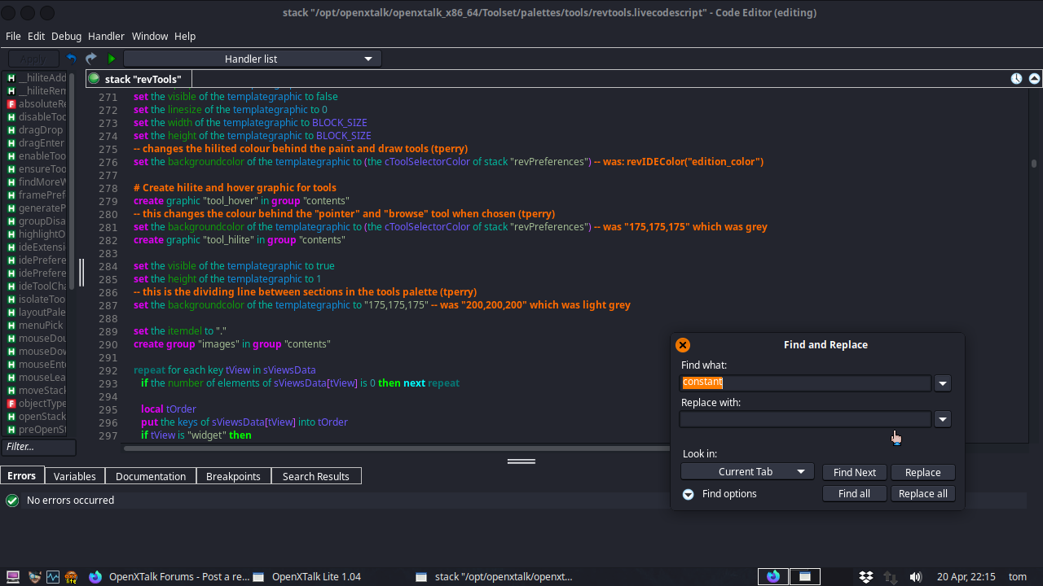Screen dimensions: 1043x586
Task: Click the round up-arrow icon on tab bar
Action: tap(1034, 79)
